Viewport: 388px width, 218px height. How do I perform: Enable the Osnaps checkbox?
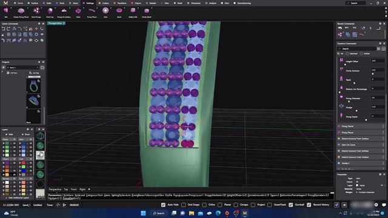click(236, 205)
